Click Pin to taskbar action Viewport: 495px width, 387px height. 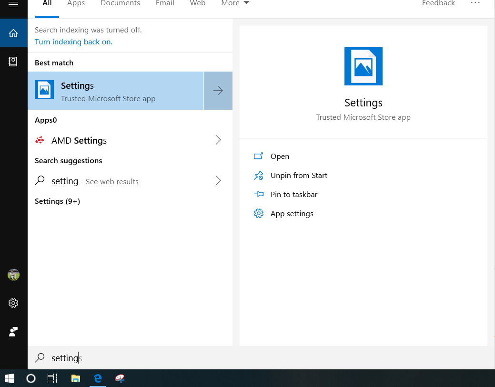[294, 194]
